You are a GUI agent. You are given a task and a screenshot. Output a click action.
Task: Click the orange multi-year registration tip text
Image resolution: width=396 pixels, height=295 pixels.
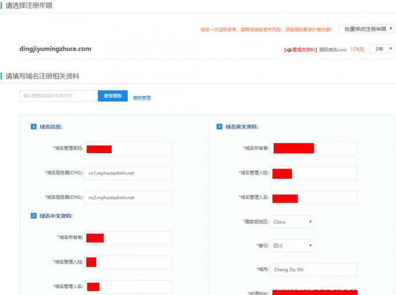266,30
